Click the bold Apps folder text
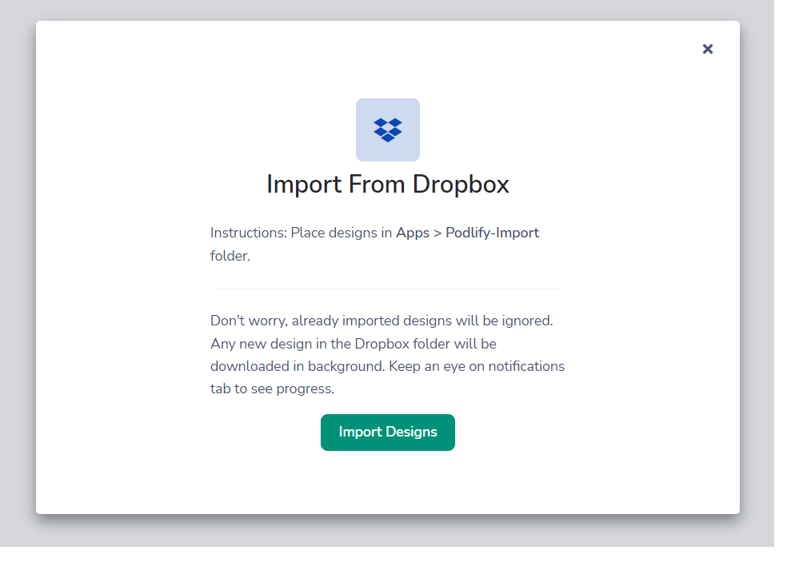This screenshot has width=787, height=570. (411, 232)
